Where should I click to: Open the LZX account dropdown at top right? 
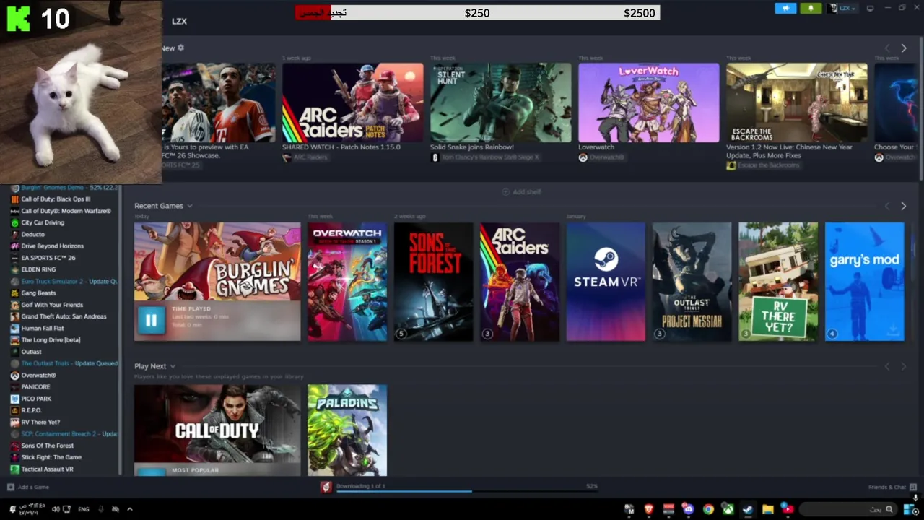click(x=842, y=8)
